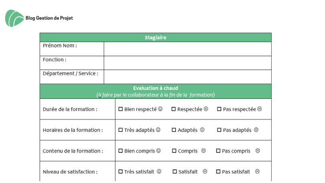
Task: Tick the Respectée checkbox
Action: click(174, 109)
